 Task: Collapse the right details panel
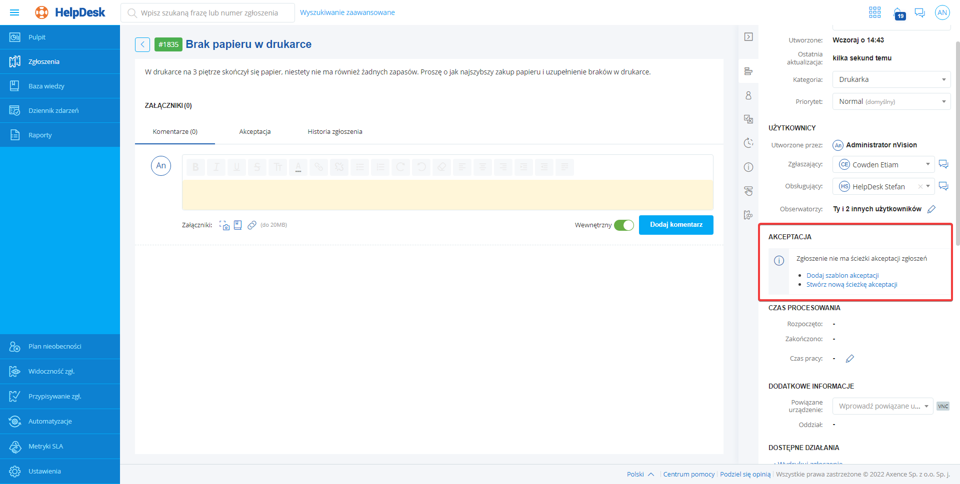click(x=748, y=37)
